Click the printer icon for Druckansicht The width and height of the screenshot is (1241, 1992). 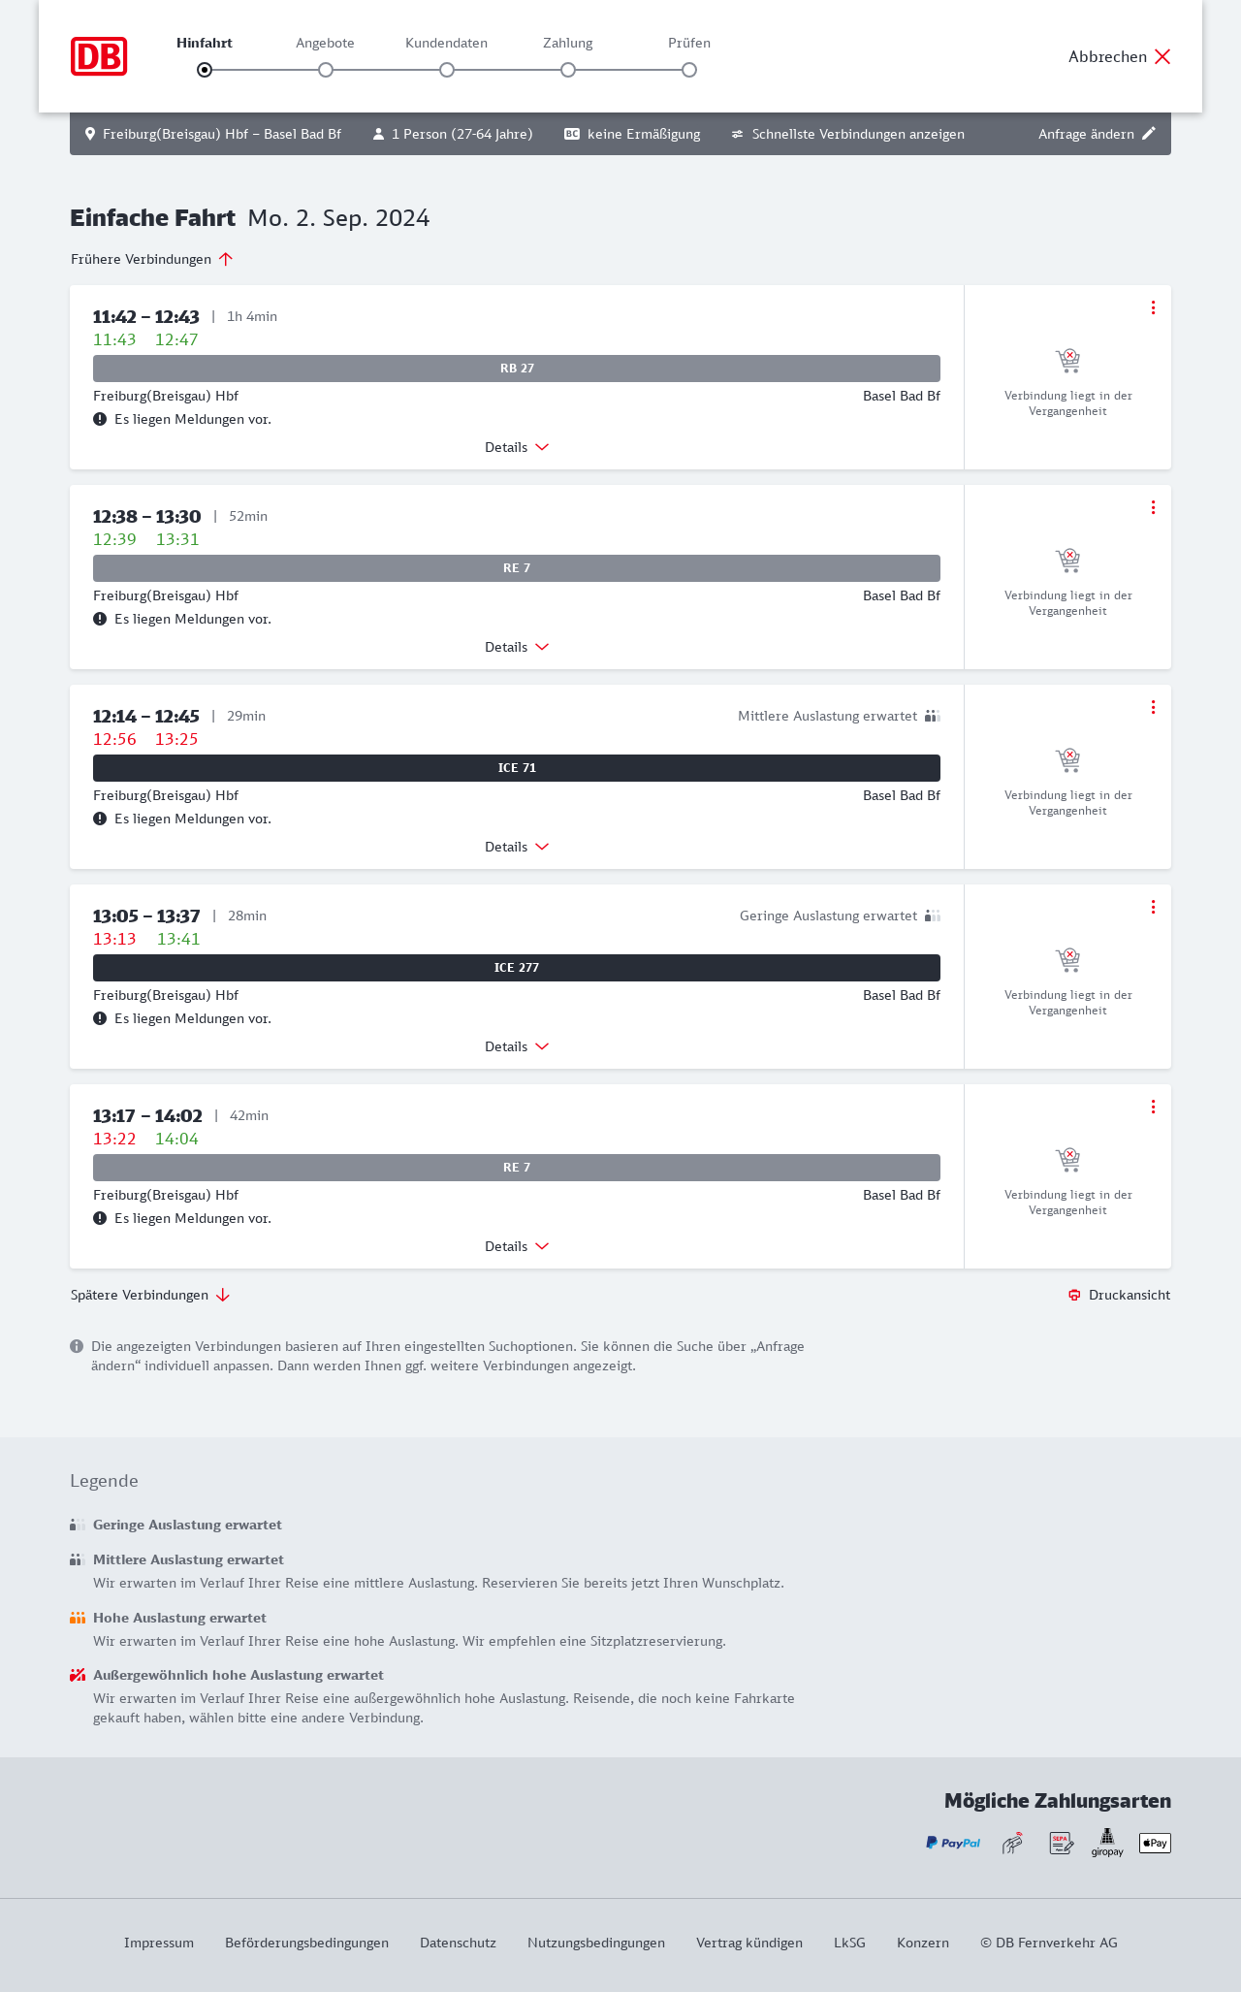point(1074,1295)
